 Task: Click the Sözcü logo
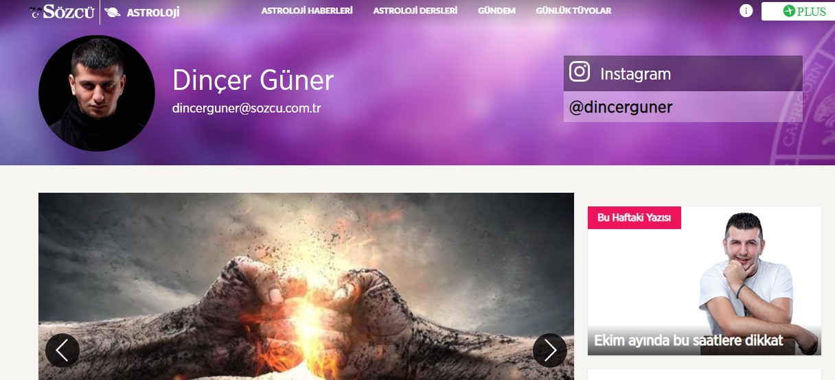60,12
